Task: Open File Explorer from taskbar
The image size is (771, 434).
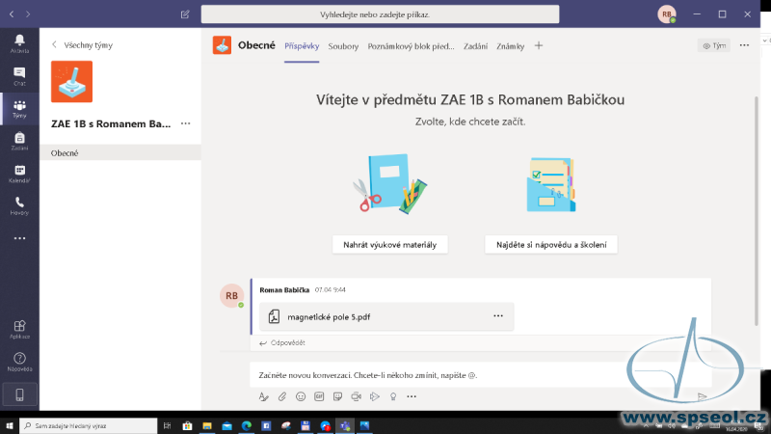Action: click(207, 425)
